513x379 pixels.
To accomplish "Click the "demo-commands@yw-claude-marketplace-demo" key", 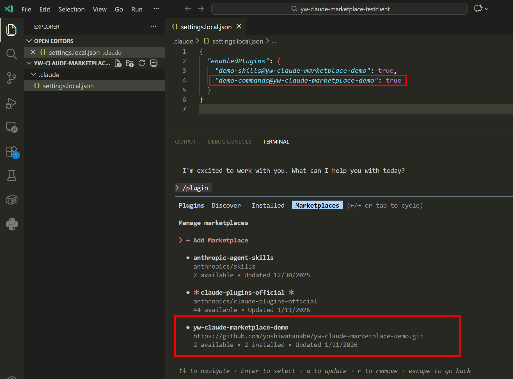I will 297,80.
